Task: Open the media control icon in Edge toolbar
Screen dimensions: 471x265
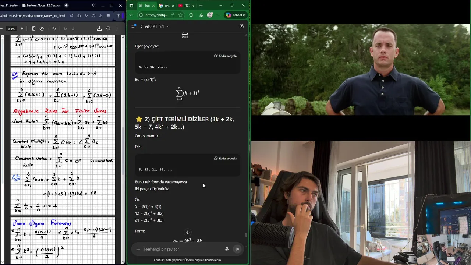Action: (x=201, y=15)
